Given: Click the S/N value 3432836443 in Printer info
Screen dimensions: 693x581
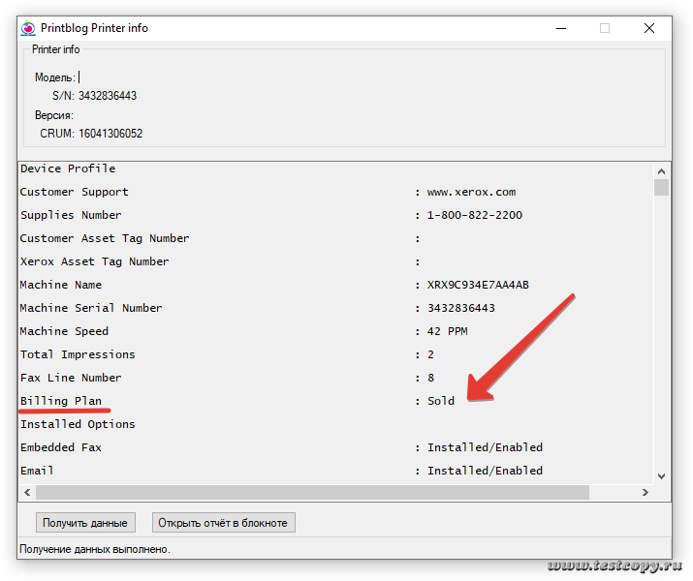Looking at the screenshot, I should 108,96.
